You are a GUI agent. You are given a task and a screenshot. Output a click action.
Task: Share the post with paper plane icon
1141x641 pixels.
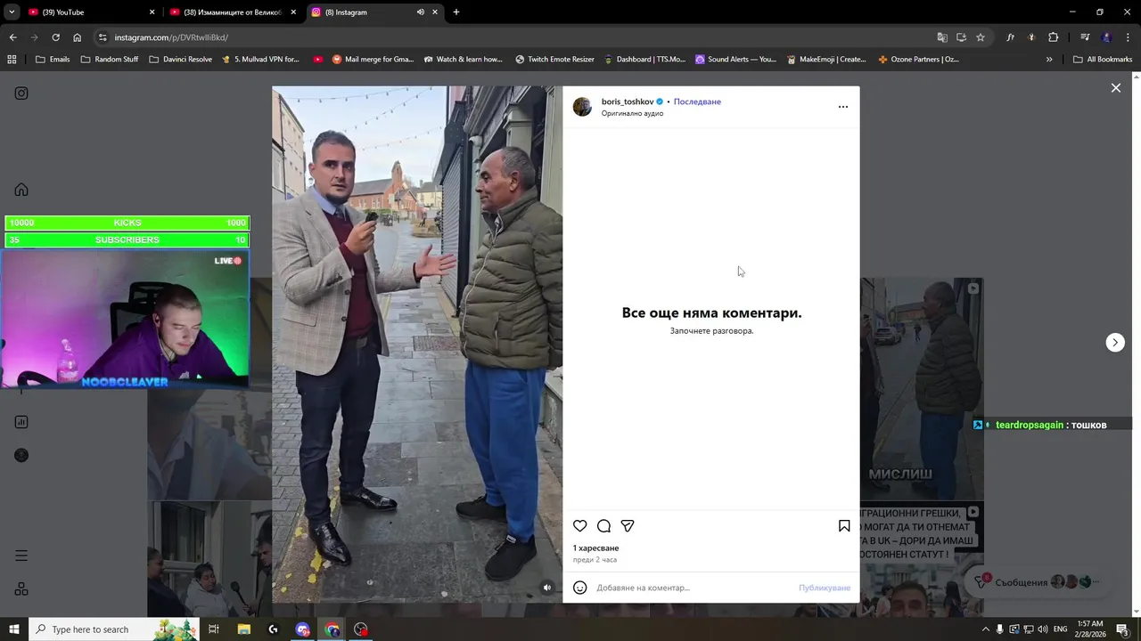(628, 526)
